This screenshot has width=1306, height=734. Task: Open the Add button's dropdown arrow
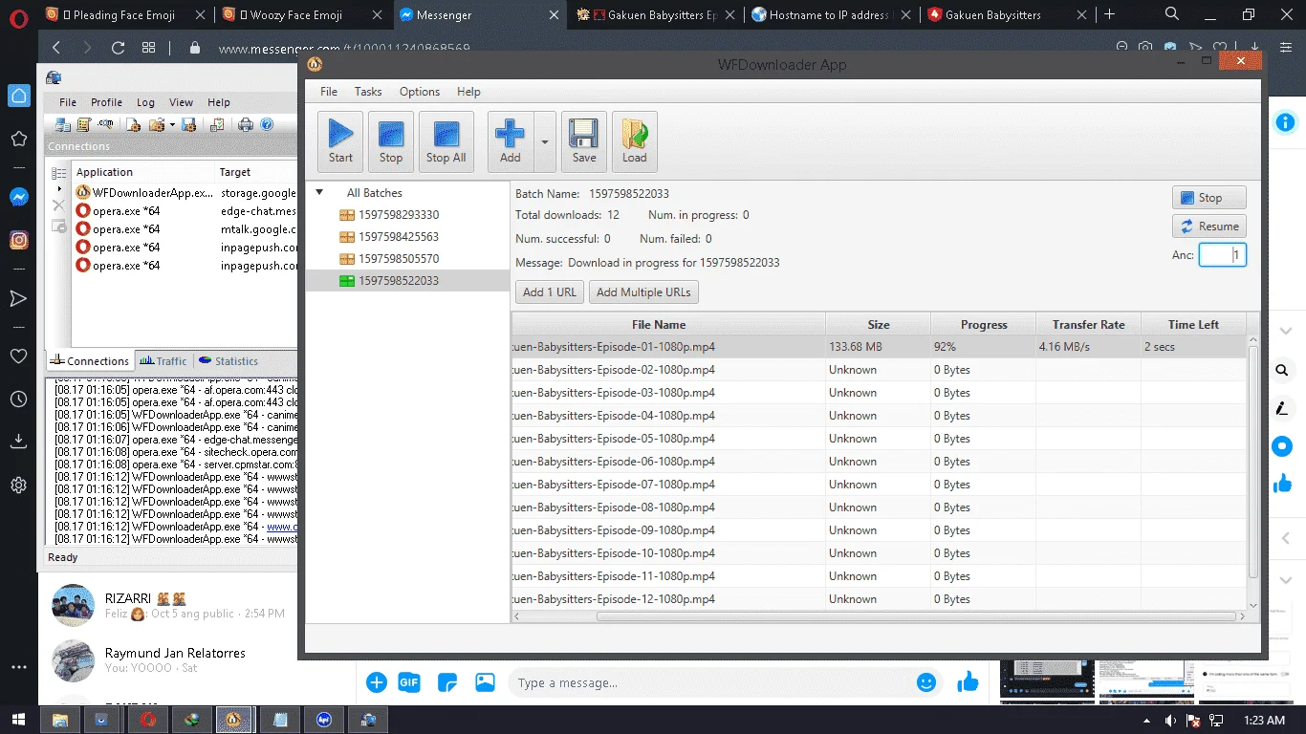[x=545, y=141]
